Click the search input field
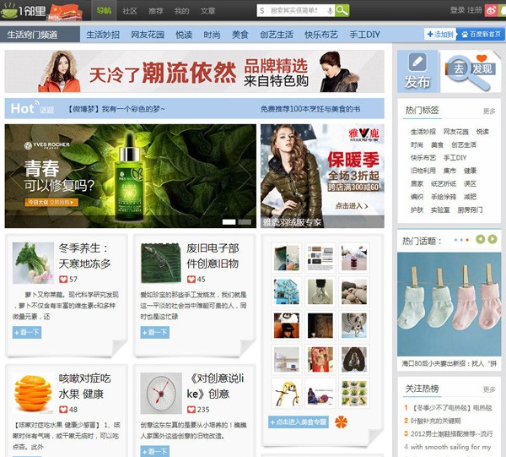This screenshot has height=457, width=506. (297, 11)
